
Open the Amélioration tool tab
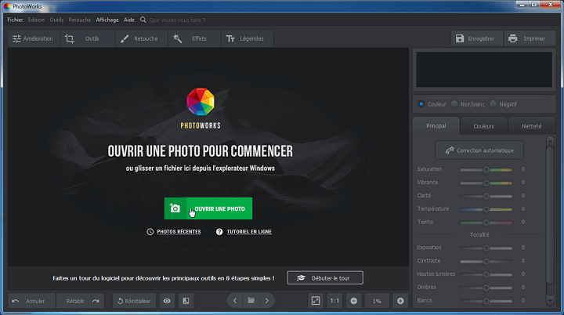pos(33,38)
